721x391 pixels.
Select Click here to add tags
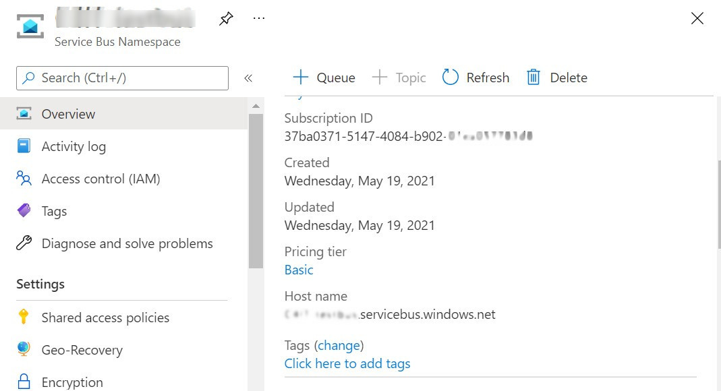tap(347, 363)
